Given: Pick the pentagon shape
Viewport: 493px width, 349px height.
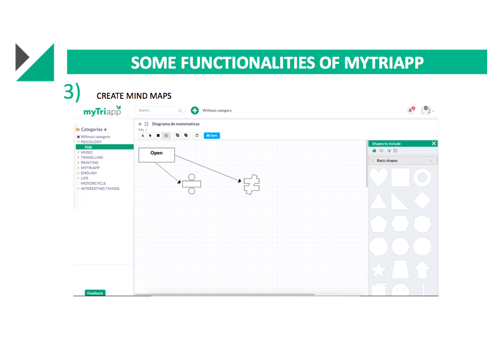Looking at the screenshot, I should coord(379,224).
